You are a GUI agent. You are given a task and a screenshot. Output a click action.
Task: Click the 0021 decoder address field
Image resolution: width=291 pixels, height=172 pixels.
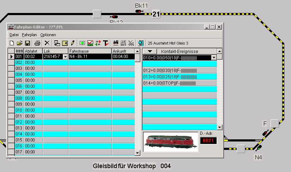coord(208,141)
